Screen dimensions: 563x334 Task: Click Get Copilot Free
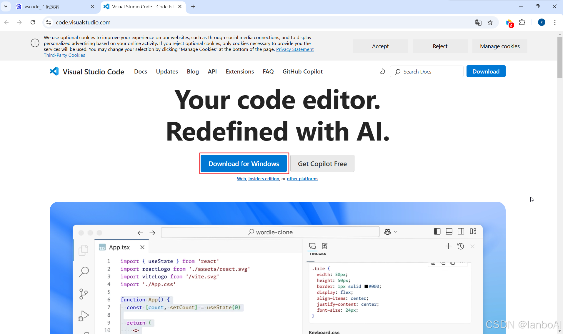(x=322, y=163)
